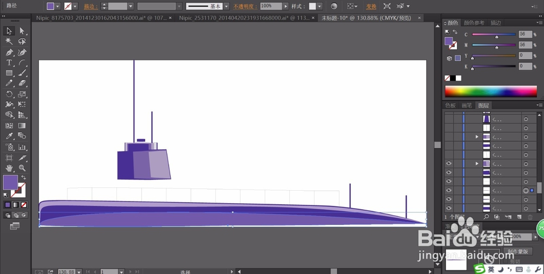Open brush definition 基本 dropdown
The width and height of the screenshot is (544, 274).
(x=226, y=6)
